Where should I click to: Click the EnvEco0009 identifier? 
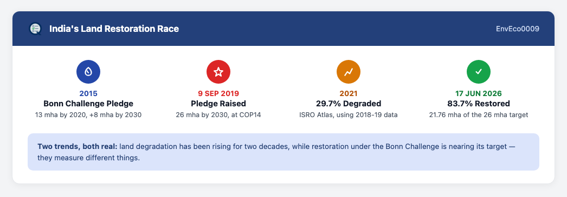518,29
